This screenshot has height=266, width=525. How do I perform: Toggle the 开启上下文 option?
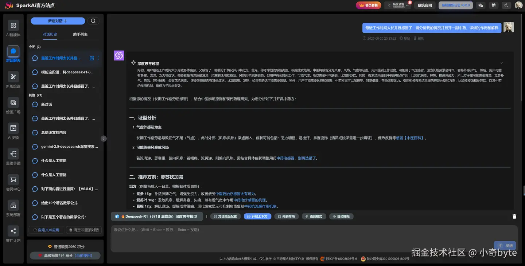(x=257, y=217)
